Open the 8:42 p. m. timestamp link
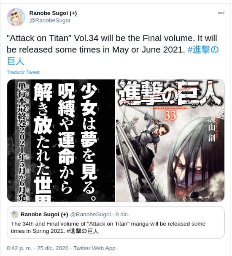Screen dimensions: 232x256 pyautogui.click(x=19, y=248)
